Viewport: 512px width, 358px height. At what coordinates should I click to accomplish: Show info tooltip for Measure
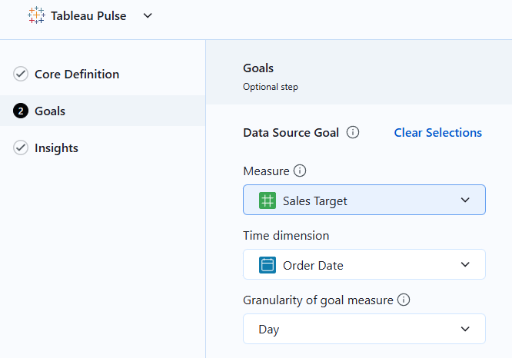point(300,171)
